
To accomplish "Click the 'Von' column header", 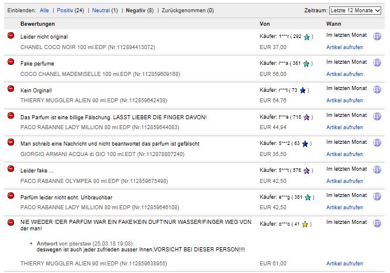I will [x=265, y=24].
